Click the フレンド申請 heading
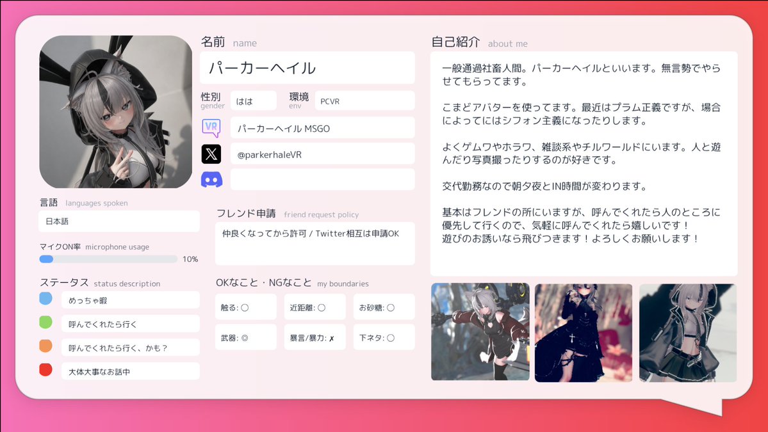The height and width of the screenshot is (432, 768). pyautogui.click(x=246, y=213)
